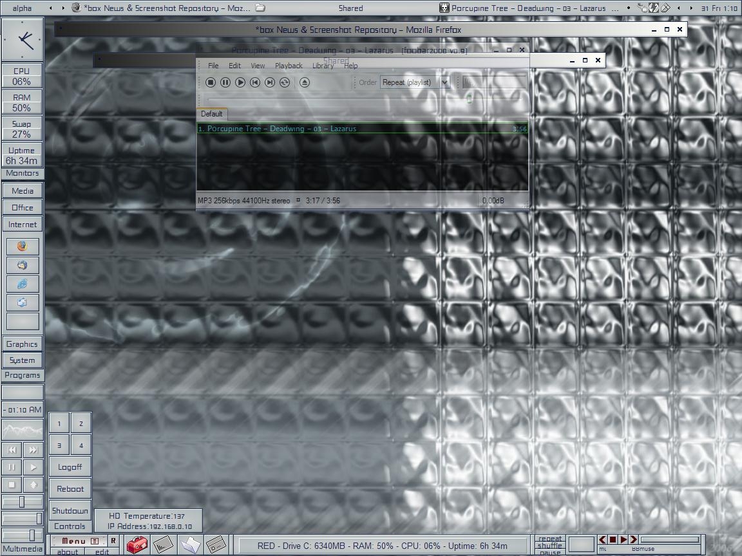
Task: Toggle repeat in the bottom player bar
Action: pos(549,539)
